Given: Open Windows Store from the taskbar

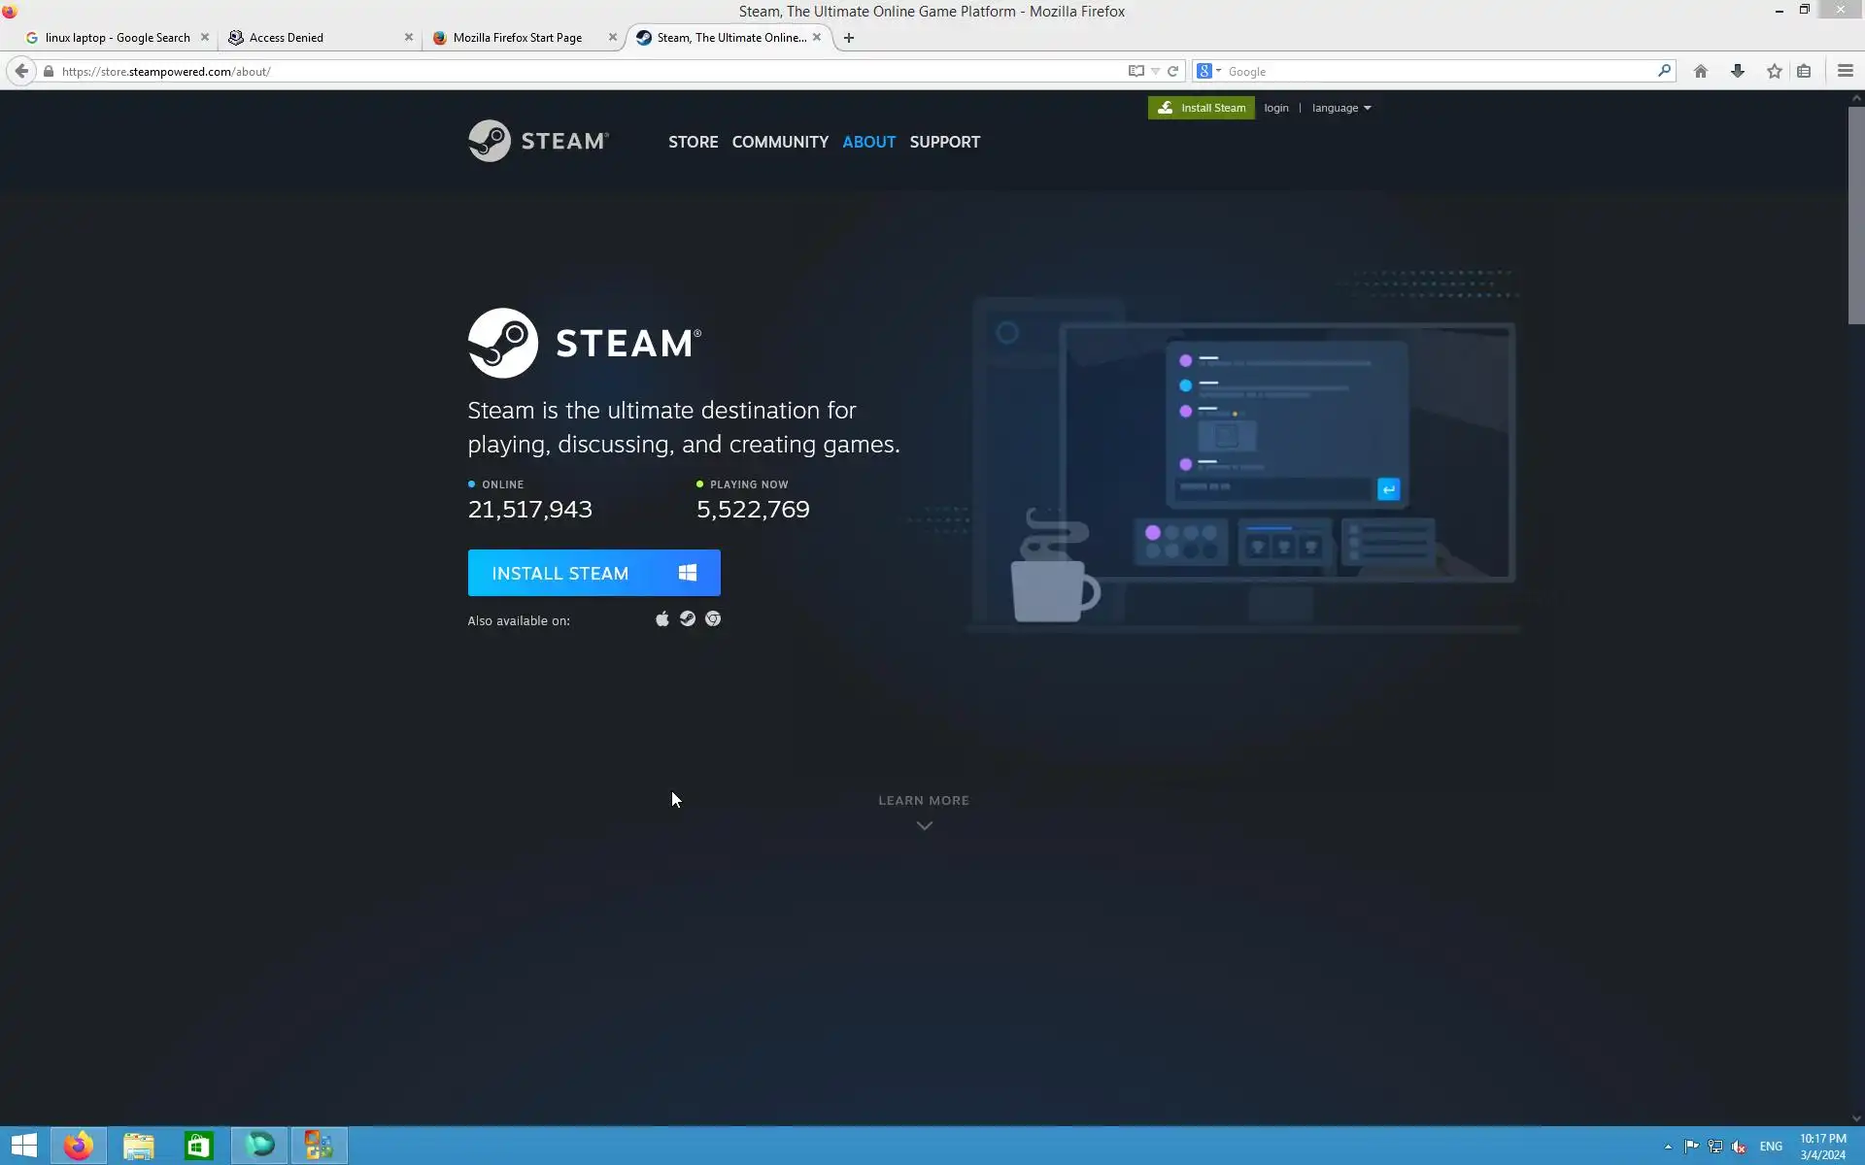Looking at the screenshot, I should (198, 1146).
